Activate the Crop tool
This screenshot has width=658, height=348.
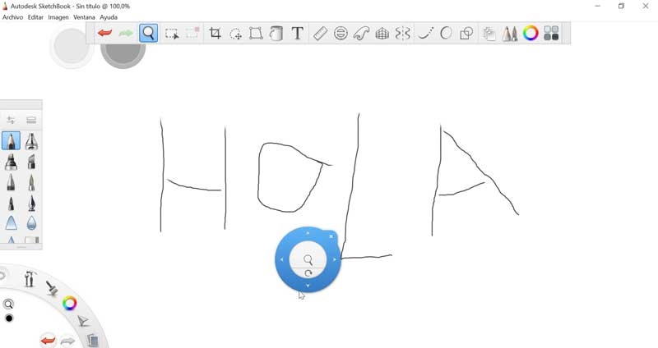pyautogui.click(x=215, y=33)
